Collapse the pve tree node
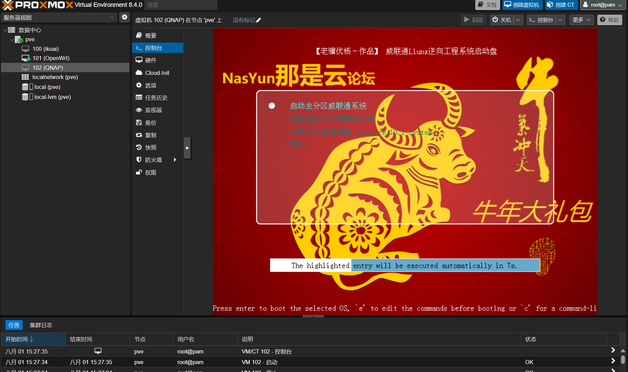The width and height of the screenshot is (628, 372). pos(12,40)
